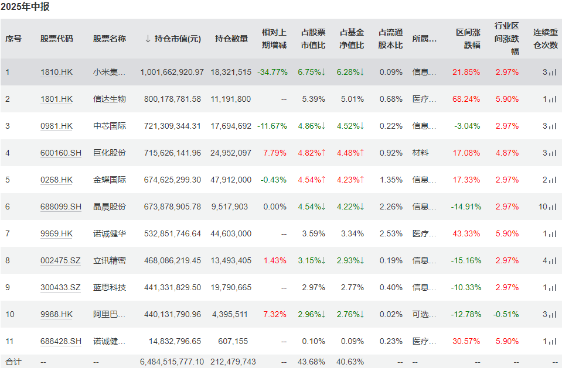Select stock name 金蝶国际

pyautogui.click(x=110, y=180)
